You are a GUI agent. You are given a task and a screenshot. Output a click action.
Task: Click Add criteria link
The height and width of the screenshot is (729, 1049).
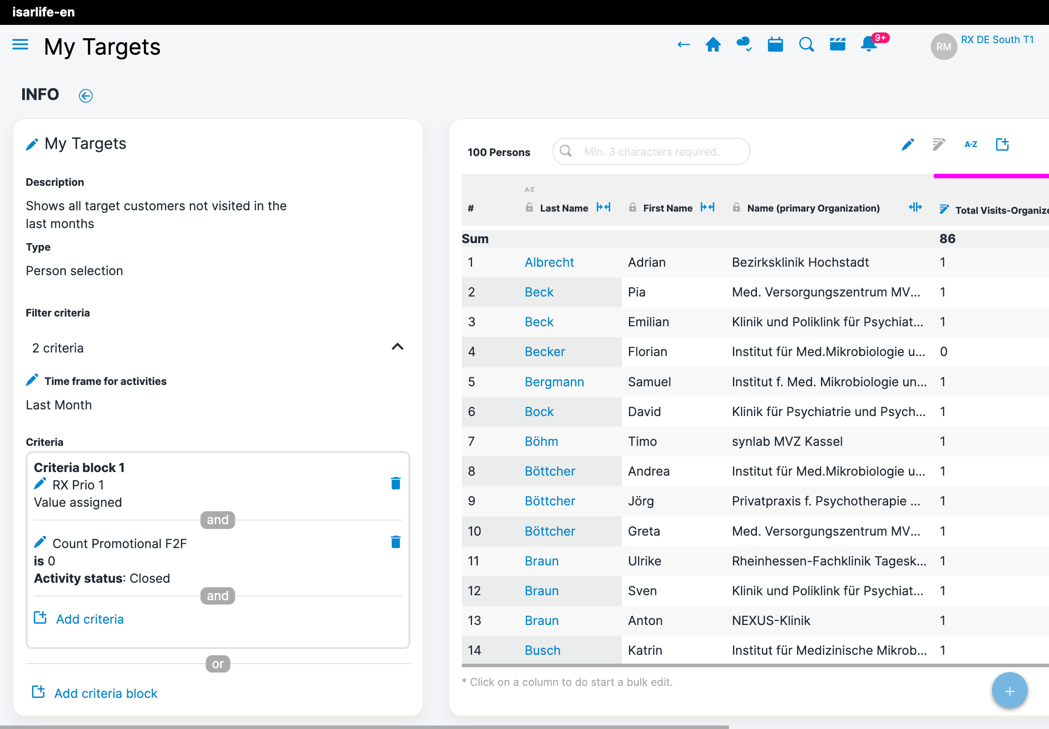(89, 619)
